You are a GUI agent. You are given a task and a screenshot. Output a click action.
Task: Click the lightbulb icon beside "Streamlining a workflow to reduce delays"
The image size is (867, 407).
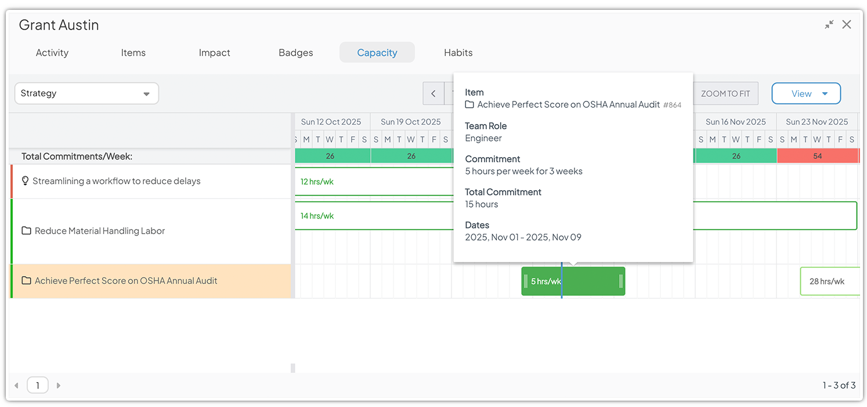pos(25,181)
